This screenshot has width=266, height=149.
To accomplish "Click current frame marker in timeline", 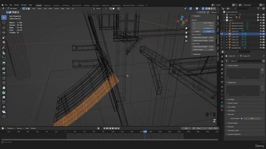I will [x=145, y=132].
